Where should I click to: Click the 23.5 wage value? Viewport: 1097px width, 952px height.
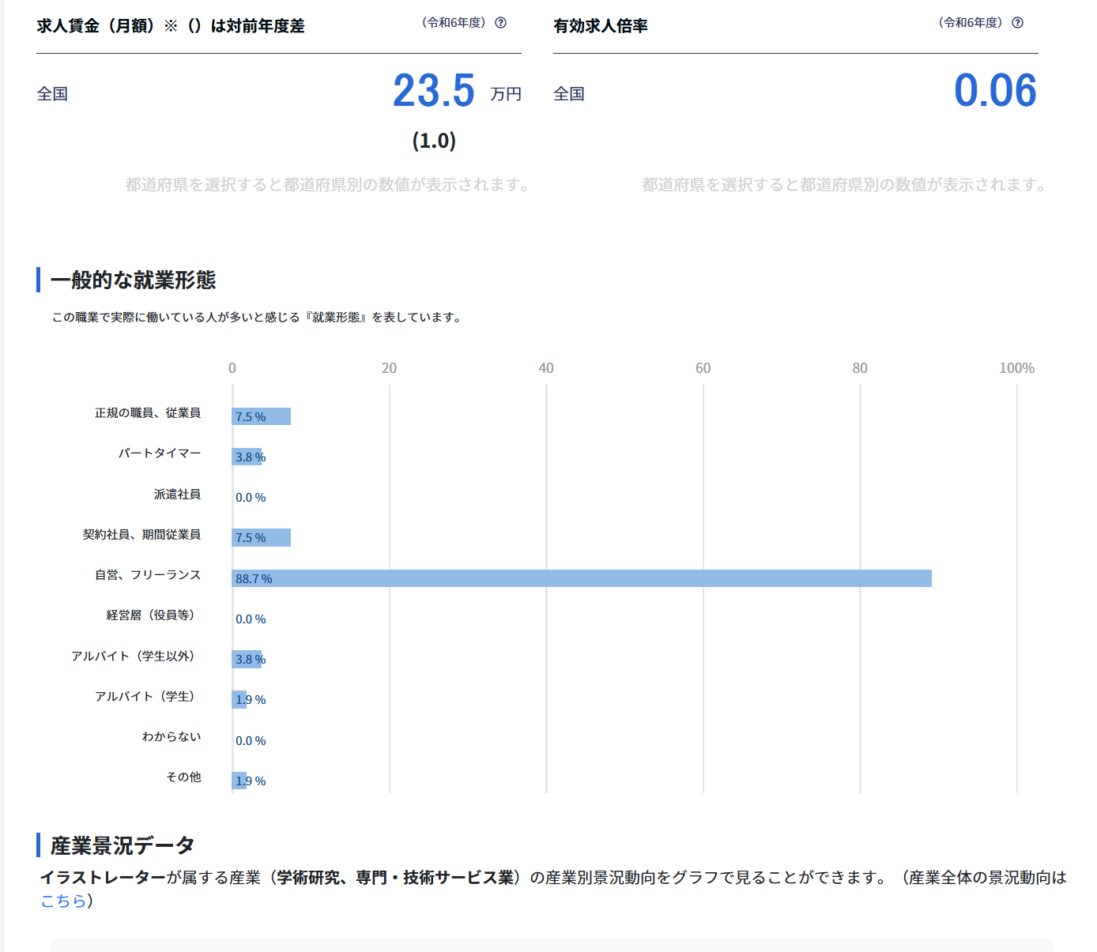[434, 91]
